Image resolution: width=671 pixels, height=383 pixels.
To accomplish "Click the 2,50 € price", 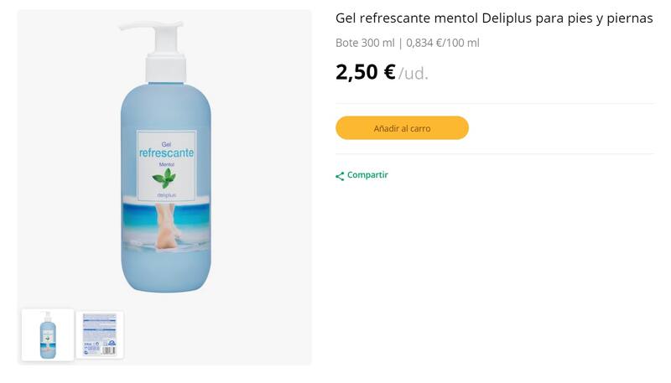I will pos(365,72).
